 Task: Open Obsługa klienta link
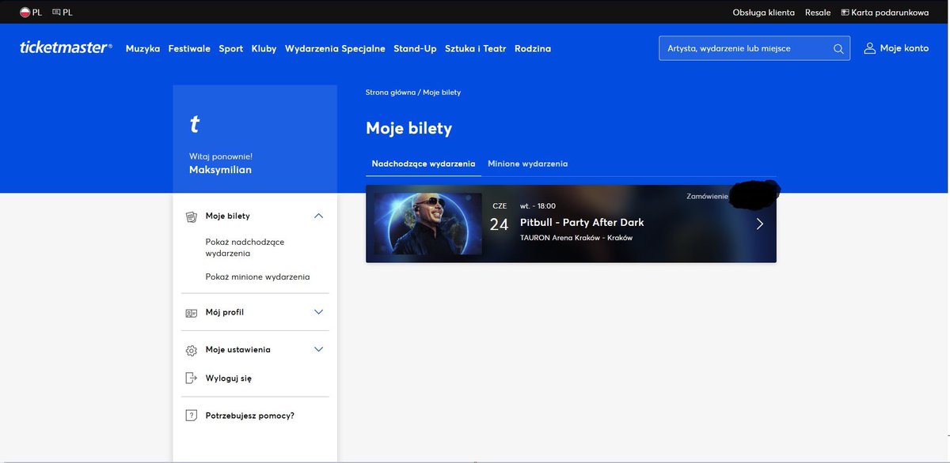[764, 13]
